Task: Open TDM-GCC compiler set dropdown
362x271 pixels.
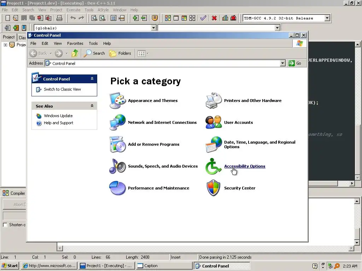Action: pos(327,18)
